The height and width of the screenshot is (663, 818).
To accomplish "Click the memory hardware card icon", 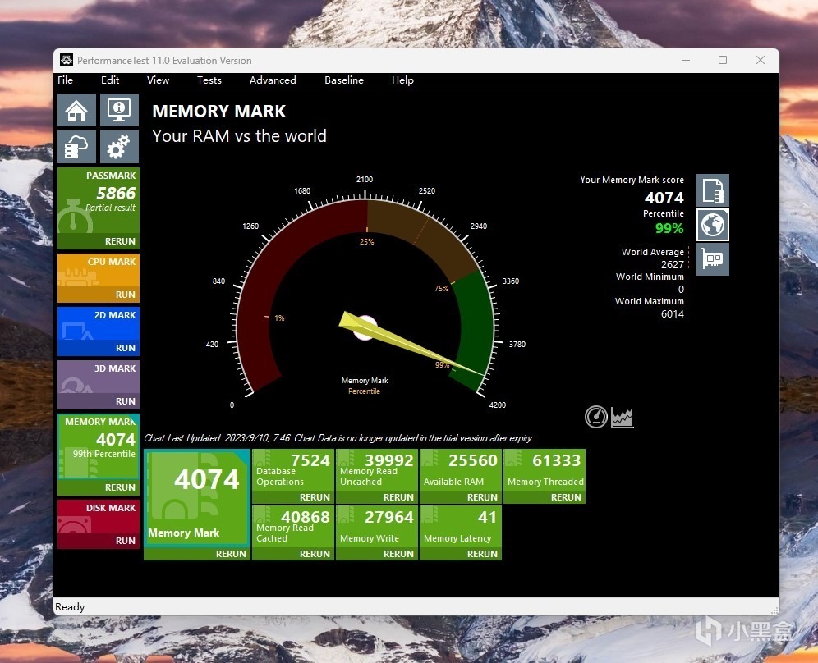I will pos(713,259).
